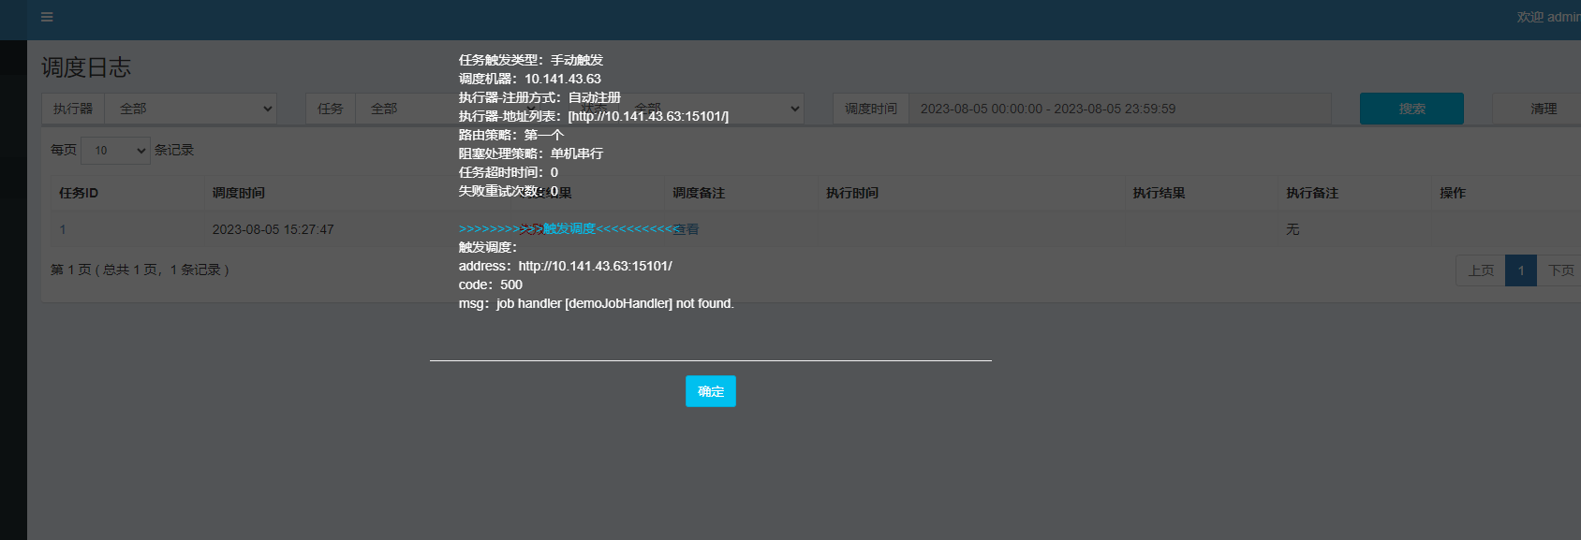The image size is (1581, 540).
Task: Click the 执行器 filter label
Action: tap(73, 109)
